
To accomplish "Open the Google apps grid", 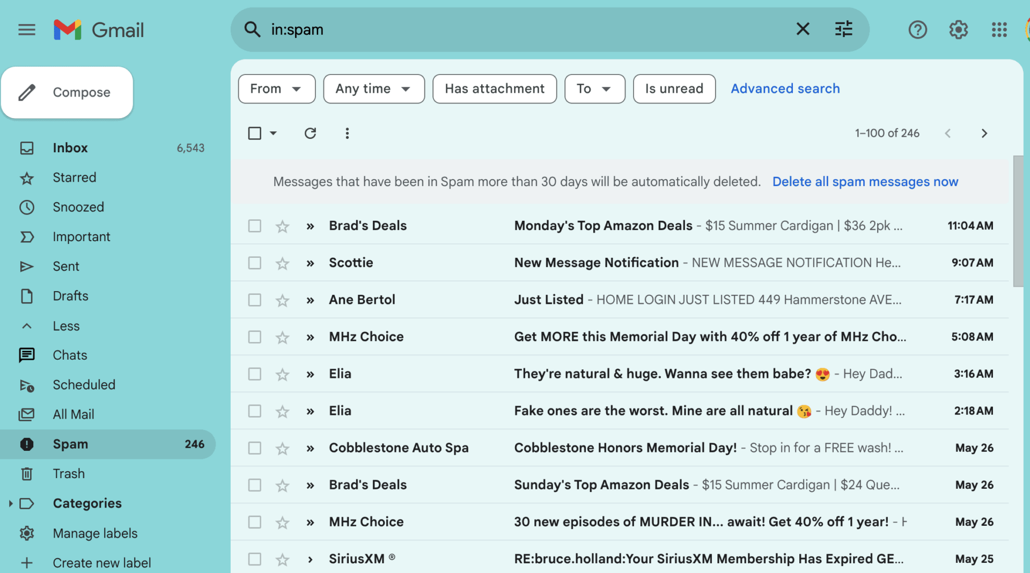I will pos(999,30).
